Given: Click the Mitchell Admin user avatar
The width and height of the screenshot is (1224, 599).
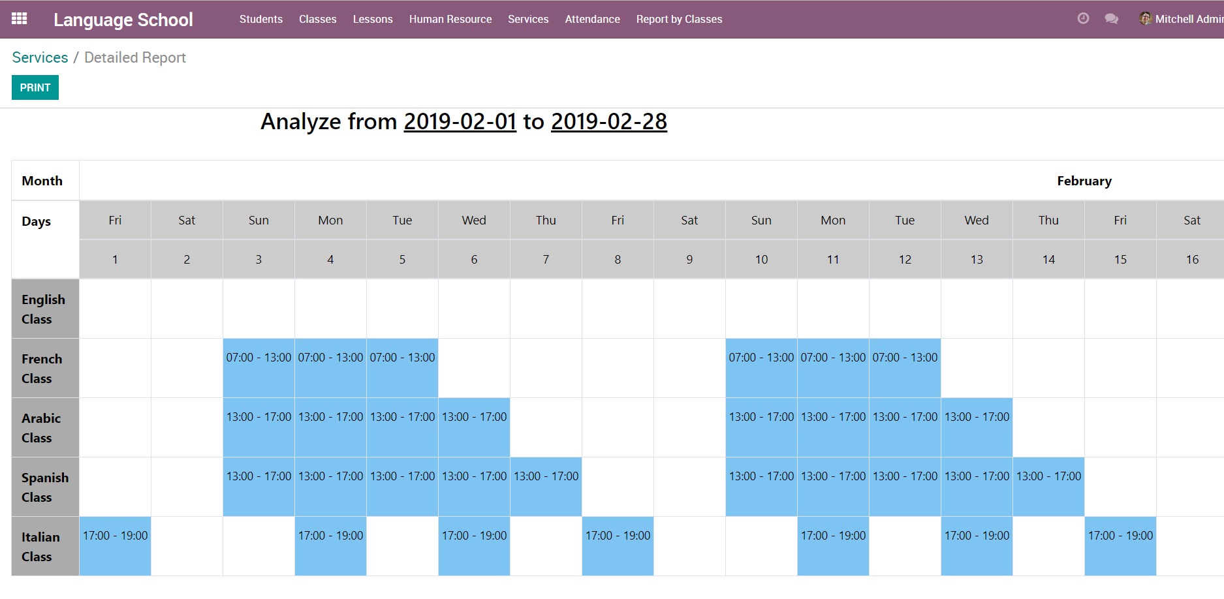Looking at the screenshot, I should coord(1145,19).
